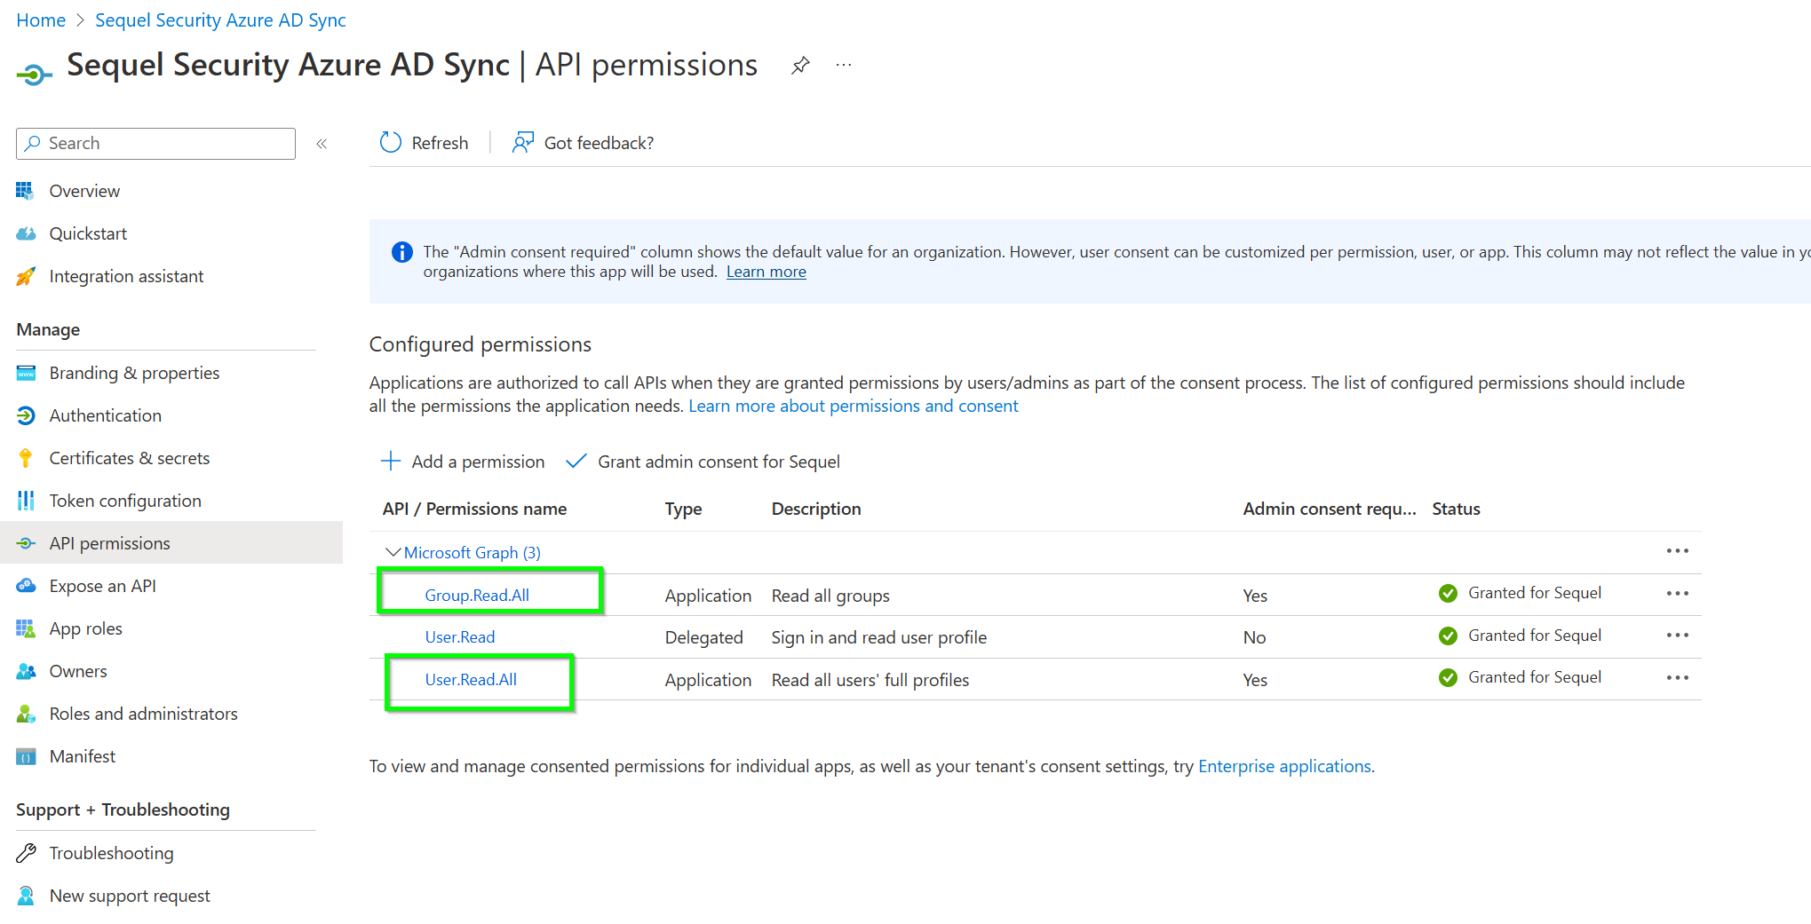Click the Manifest icon in sidebar

[26, 756]
